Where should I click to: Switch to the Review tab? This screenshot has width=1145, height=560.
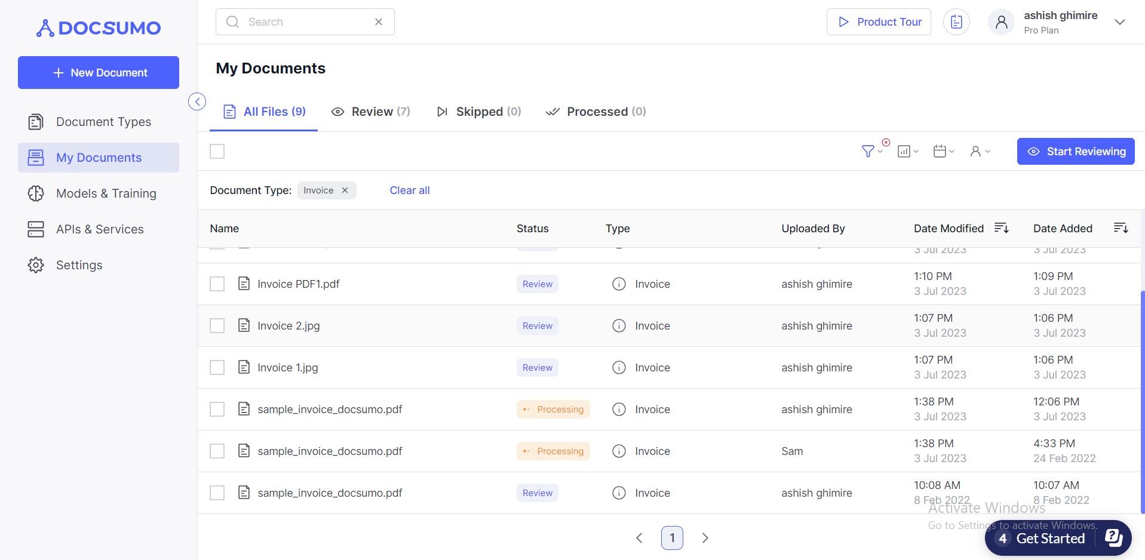pos(371,112)
